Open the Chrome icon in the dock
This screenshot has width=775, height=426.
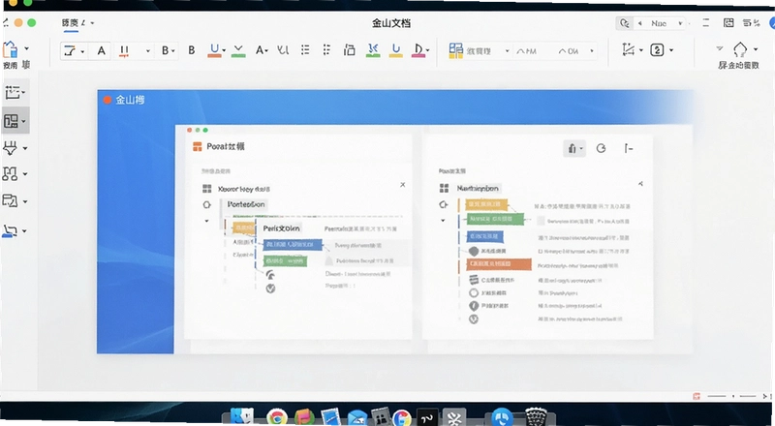tap(277, 416)
